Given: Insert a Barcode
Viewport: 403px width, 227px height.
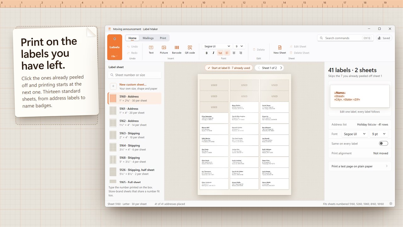Looking at the screenshot, I should (x=177, y=49).
